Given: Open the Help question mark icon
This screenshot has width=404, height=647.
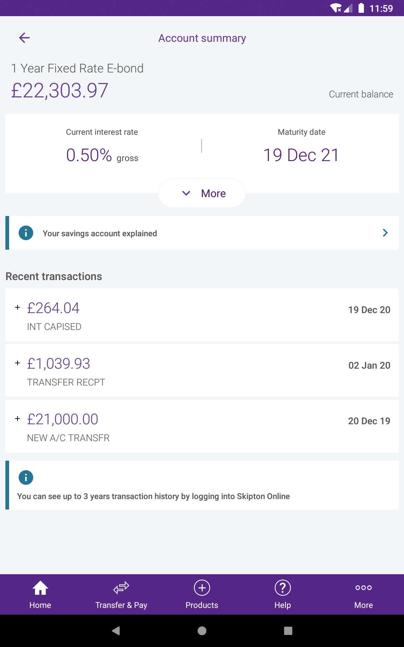Looking at the screenshot, I should (283, 588).
